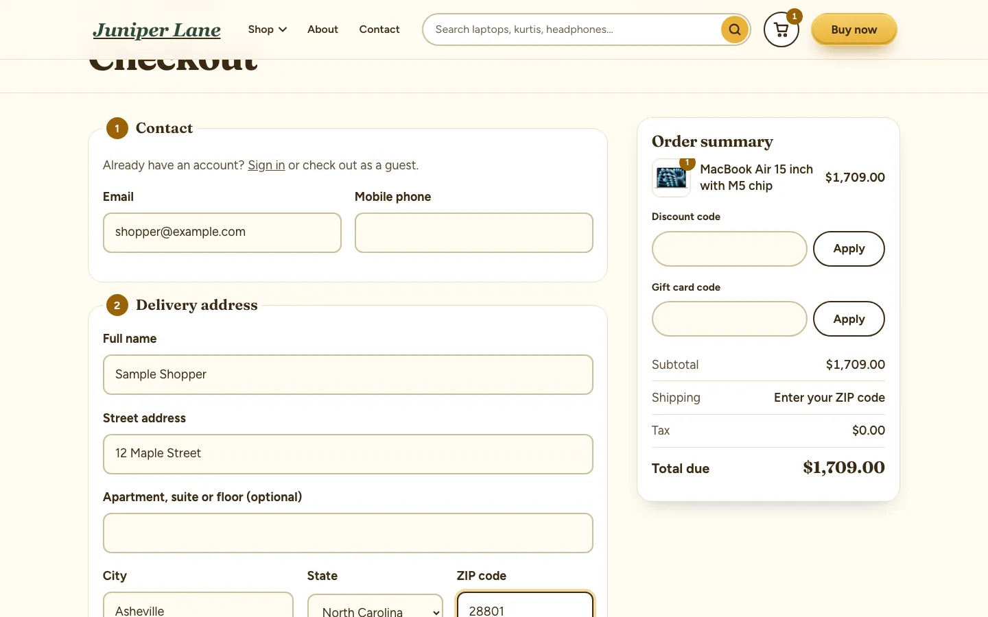Click the Buy now button

click(x=854, y=29)
